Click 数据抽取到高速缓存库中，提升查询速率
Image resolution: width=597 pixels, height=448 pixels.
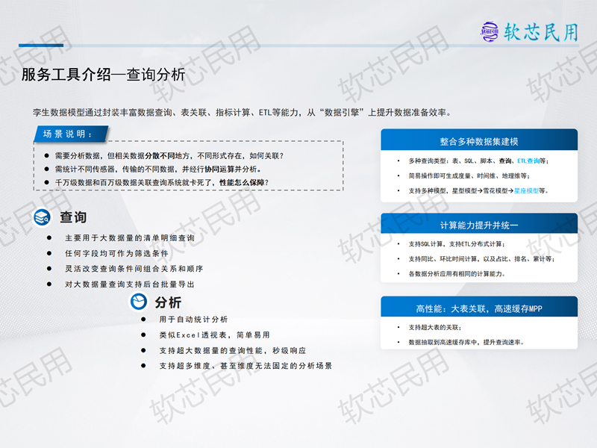[466, 343]
